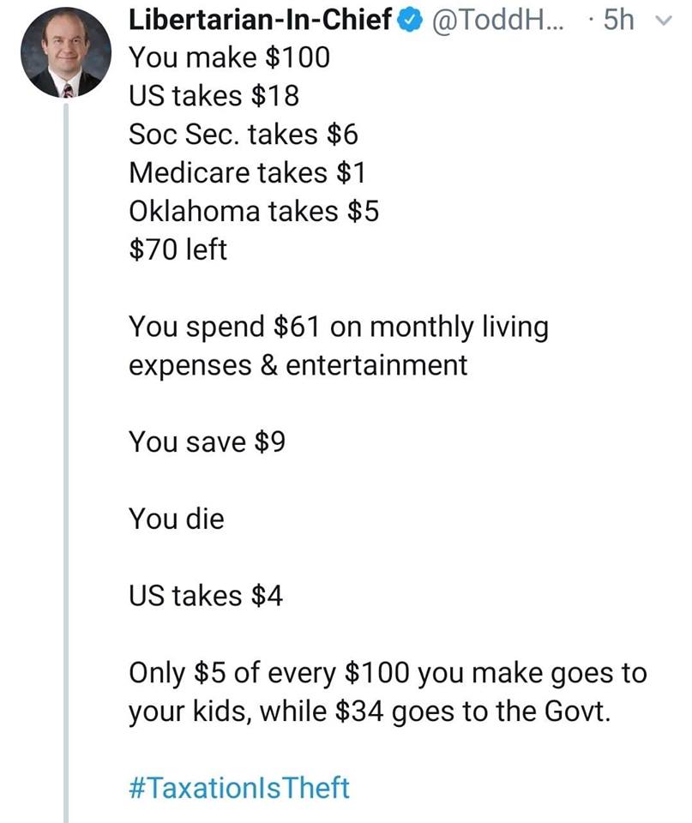
Task: Click the "US takes $4" line
Action: 206,596
